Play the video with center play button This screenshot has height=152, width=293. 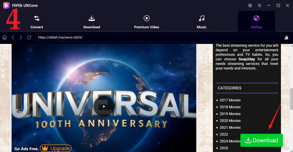(104, 106)
